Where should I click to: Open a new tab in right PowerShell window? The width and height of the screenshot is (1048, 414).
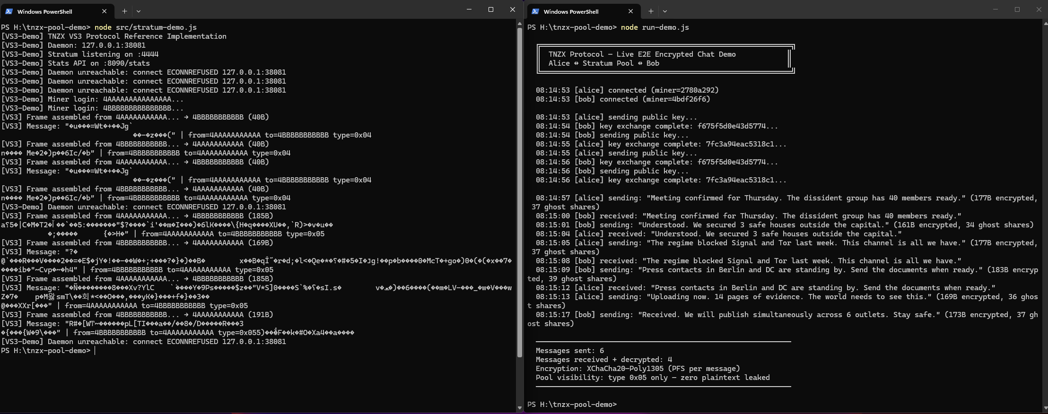tap(651, 11)
